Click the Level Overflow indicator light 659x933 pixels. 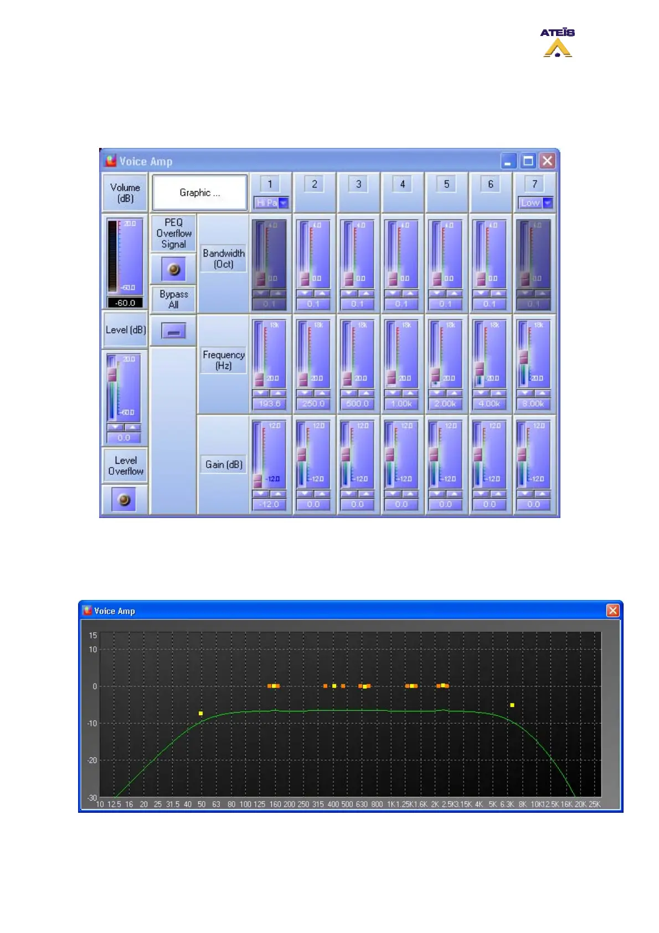point(124,500)
